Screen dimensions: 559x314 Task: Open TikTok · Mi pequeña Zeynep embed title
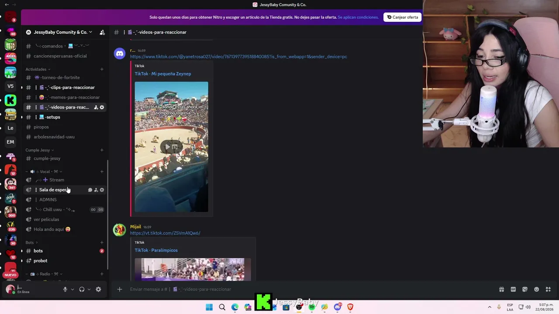pyautogui.click(x=162, y=74)
